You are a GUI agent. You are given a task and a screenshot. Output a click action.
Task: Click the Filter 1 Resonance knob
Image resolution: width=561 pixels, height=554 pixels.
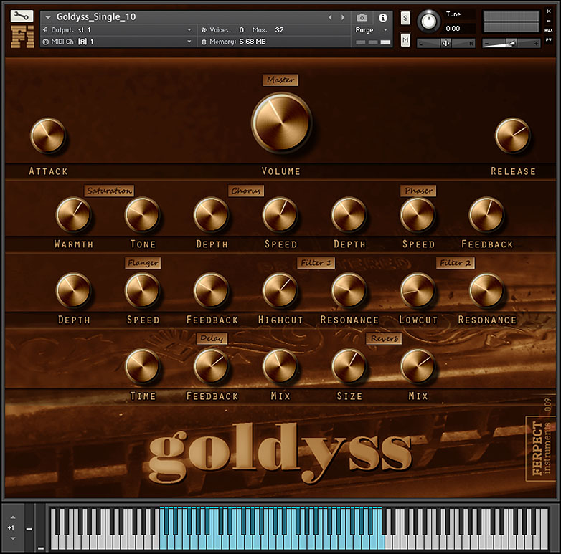pyautogui.click(x=349, y=290)
